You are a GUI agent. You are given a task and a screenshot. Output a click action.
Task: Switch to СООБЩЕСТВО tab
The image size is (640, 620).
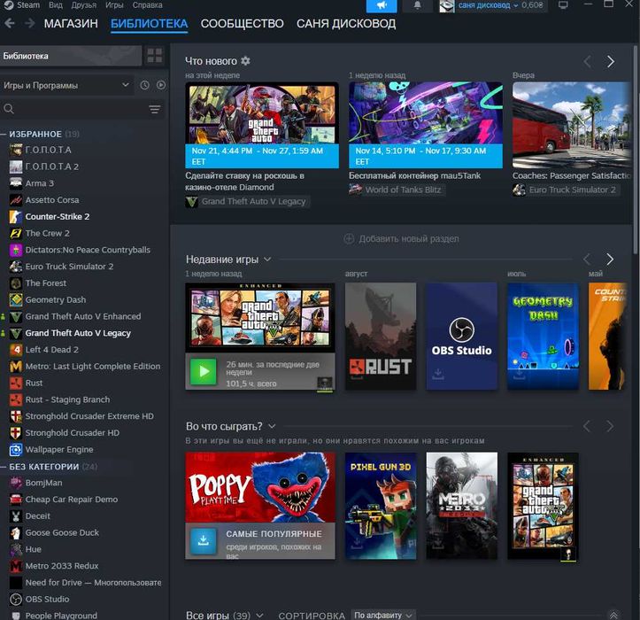(x=242, y=24)
